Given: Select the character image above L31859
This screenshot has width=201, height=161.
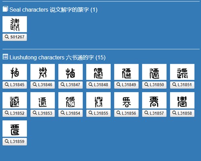Looking at the screenshot, I should [14, 129].
